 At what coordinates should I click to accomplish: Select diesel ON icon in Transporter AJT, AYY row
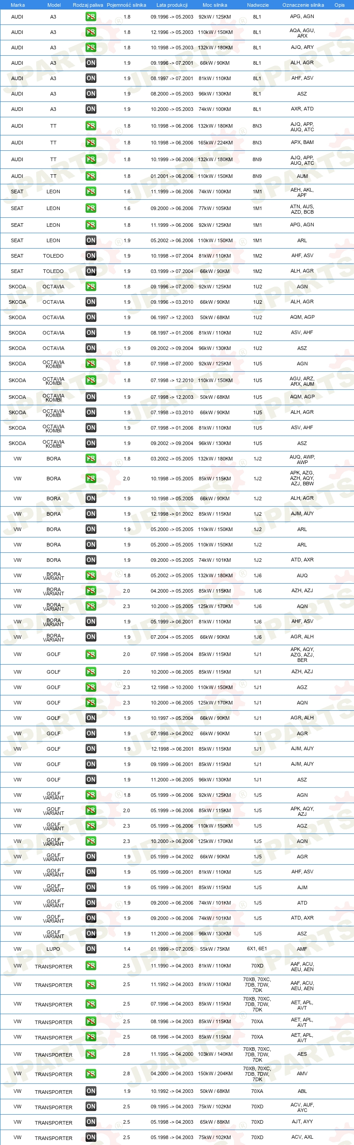(91, 1122)
